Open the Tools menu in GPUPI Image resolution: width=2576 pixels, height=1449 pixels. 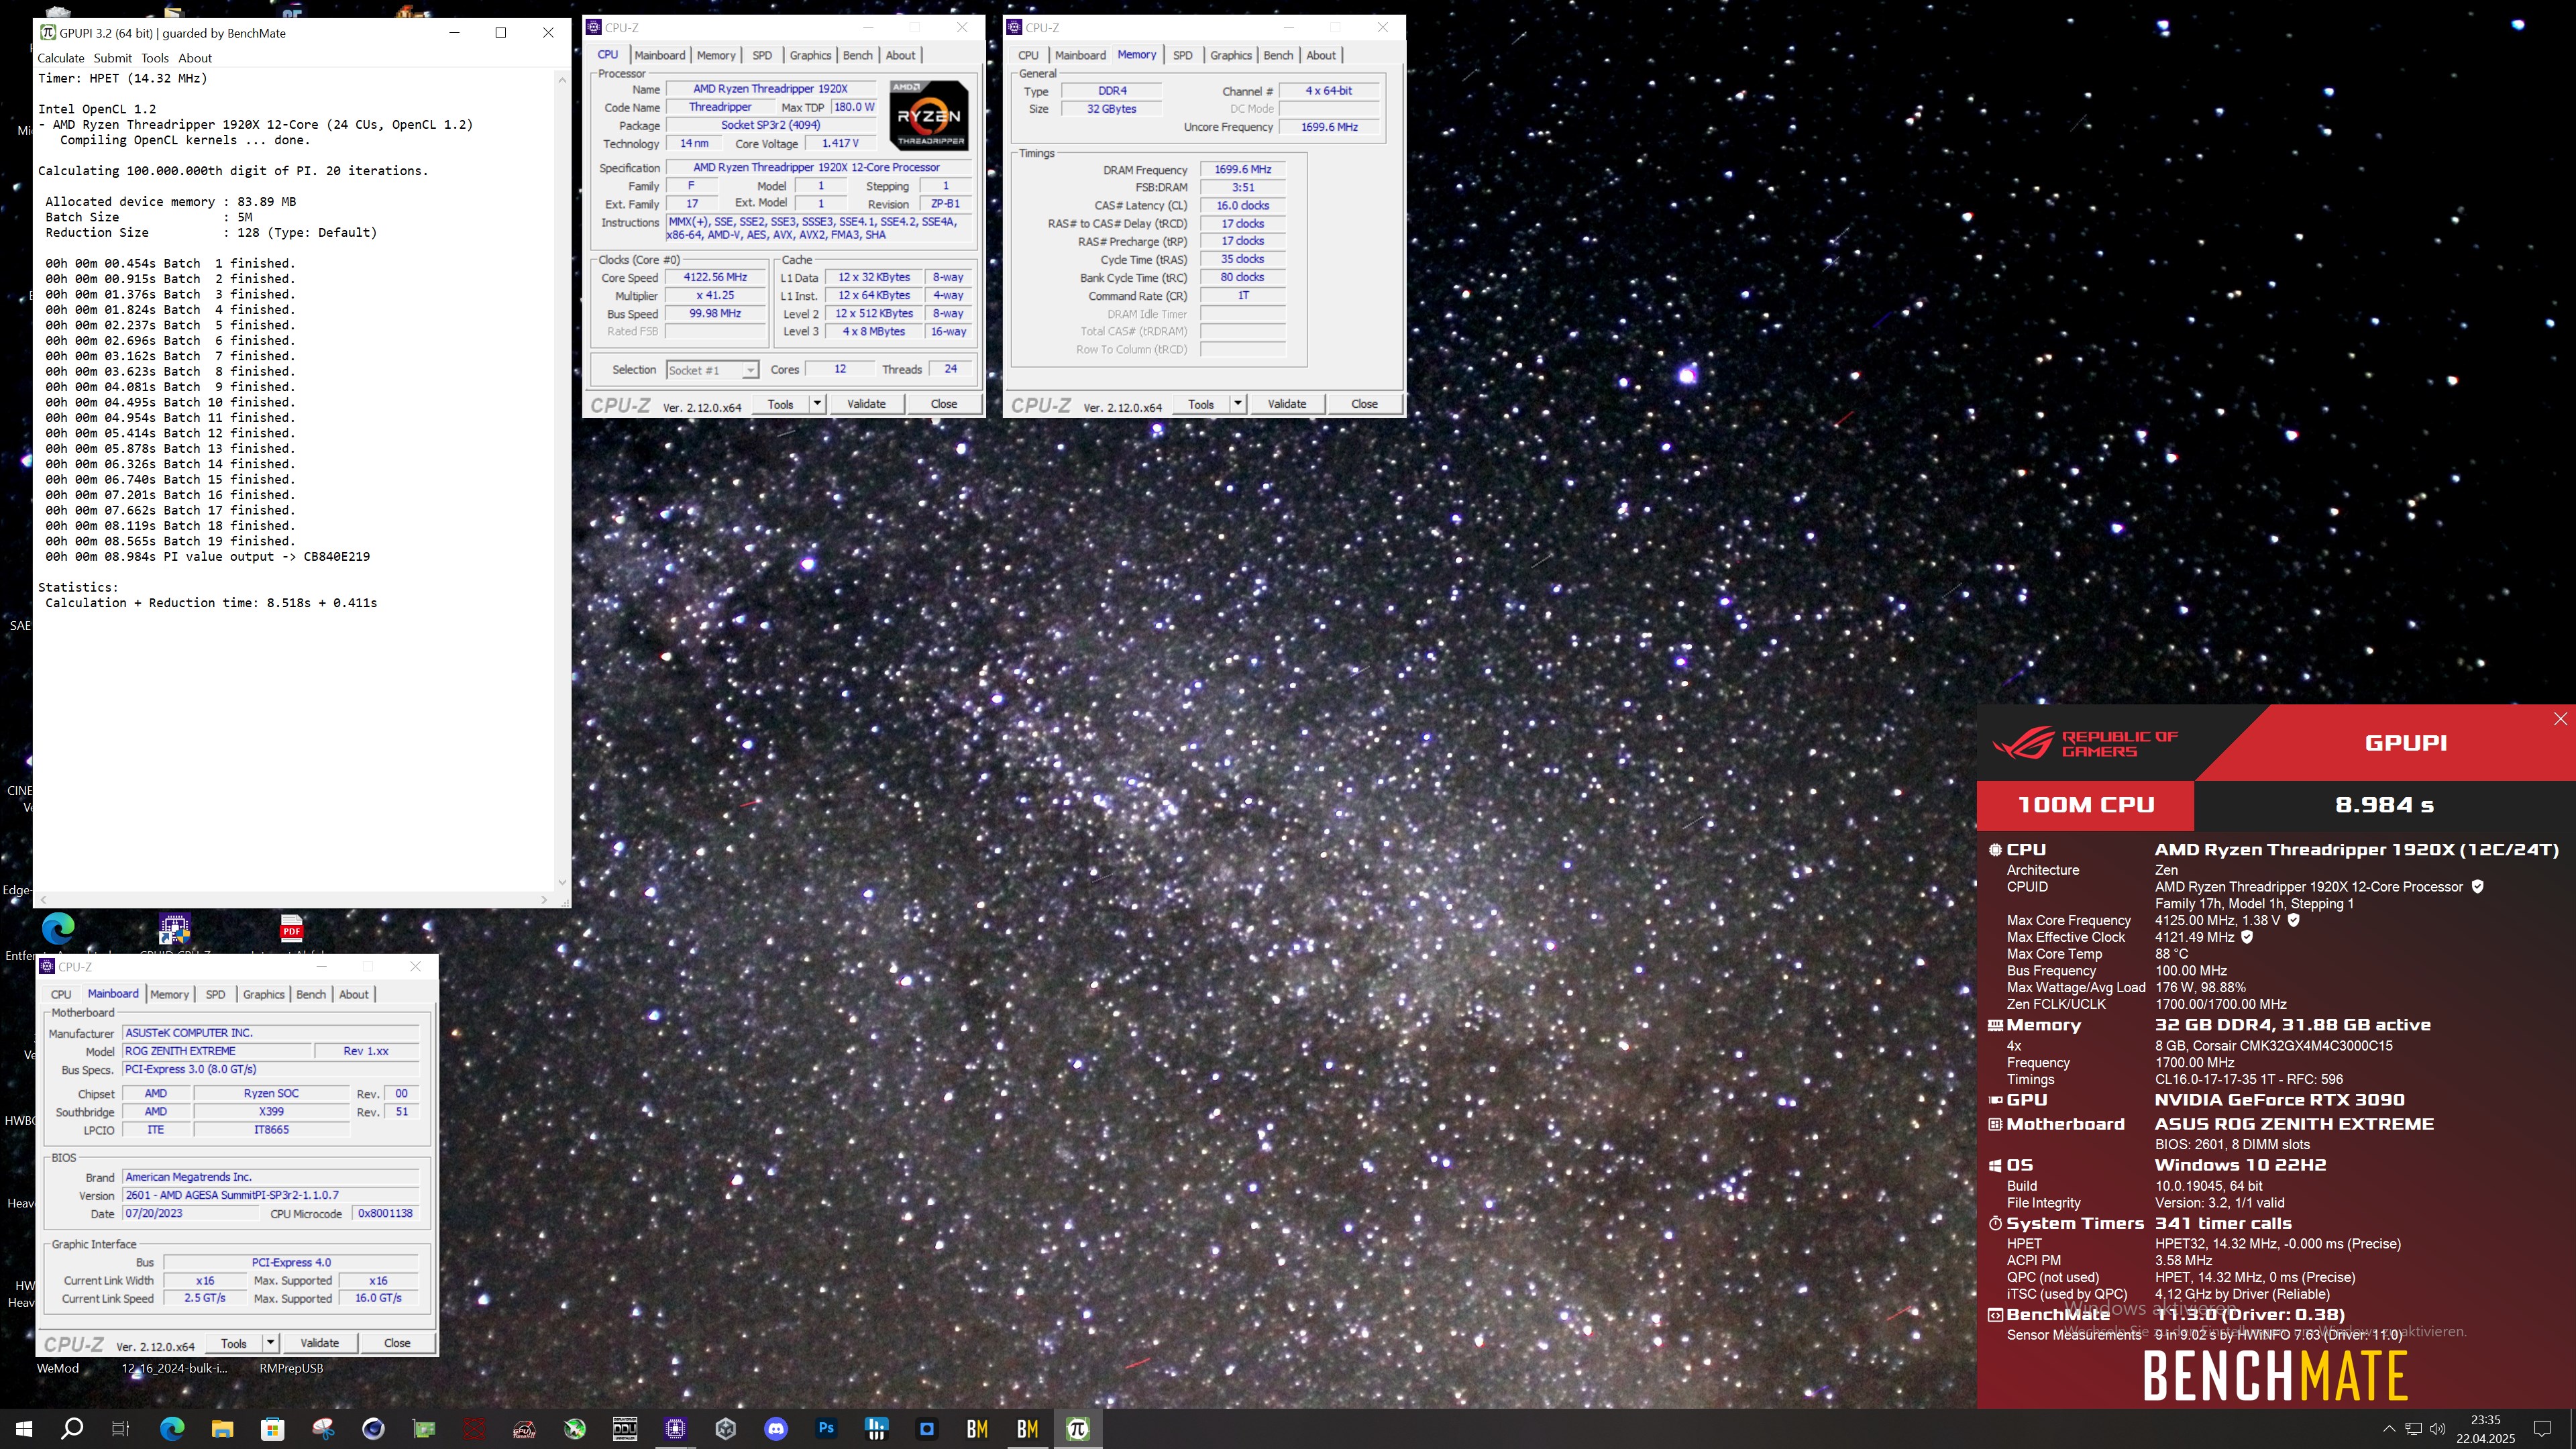click(155, 58)
